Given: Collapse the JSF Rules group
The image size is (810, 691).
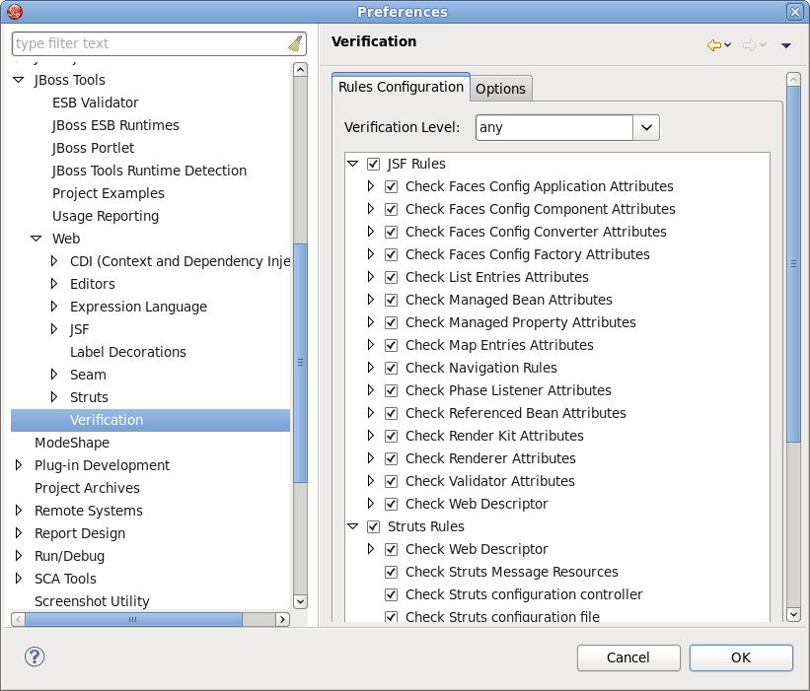Looking at the screenshot, I should click(353, 164).
